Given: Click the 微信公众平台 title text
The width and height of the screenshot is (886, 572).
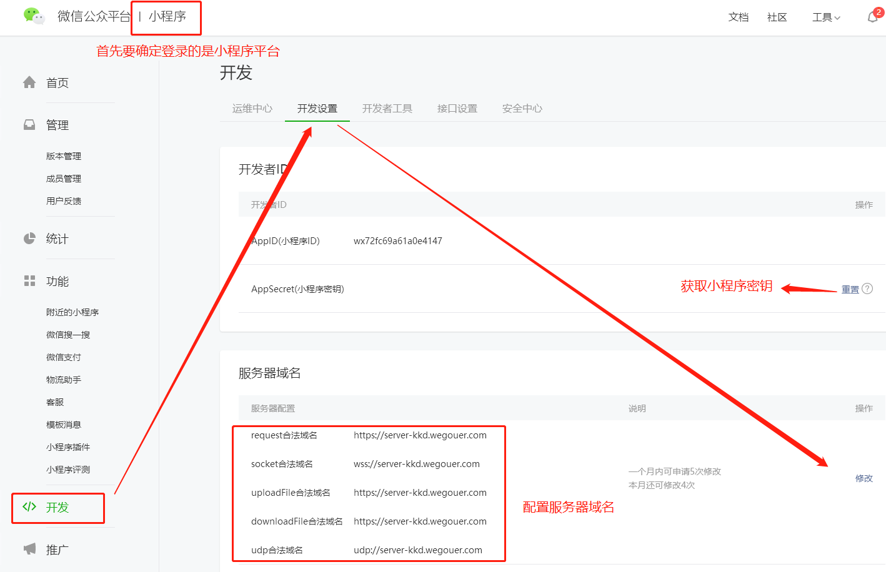Looking at the screenshot, I should 94,16.
